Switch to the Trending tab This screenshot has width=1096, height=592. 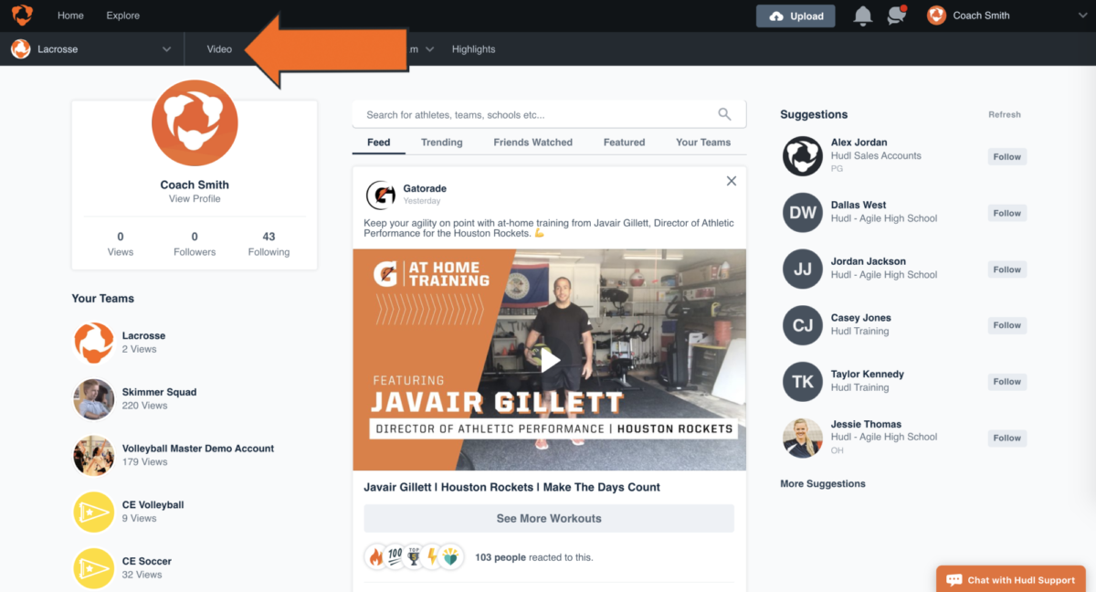(x=441, y=143)
